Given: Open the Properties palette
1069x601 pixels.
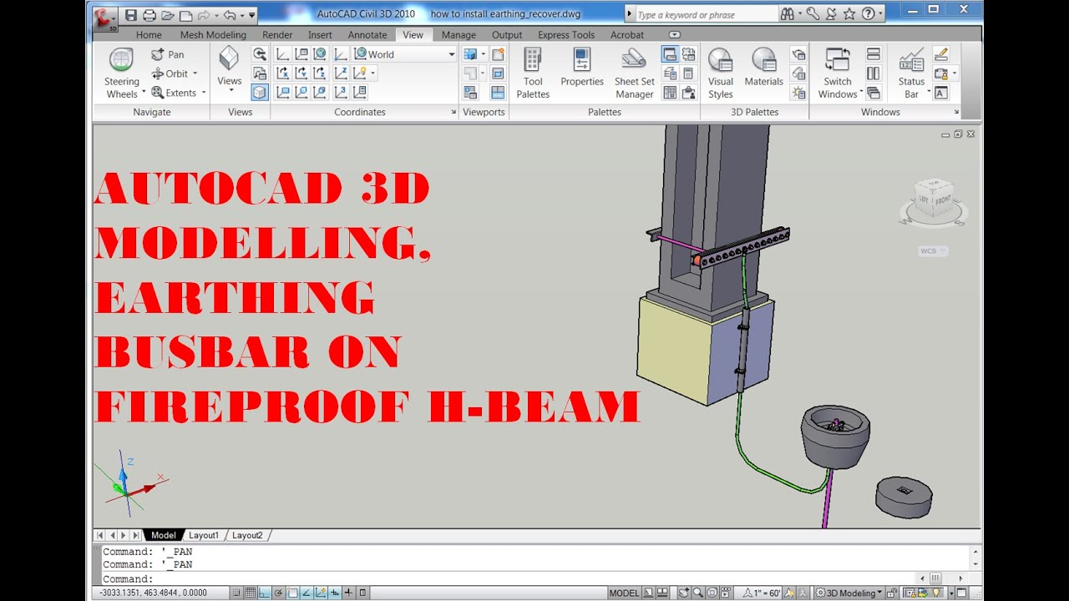Looking at the screenshot, I should (x=582, y=68).
